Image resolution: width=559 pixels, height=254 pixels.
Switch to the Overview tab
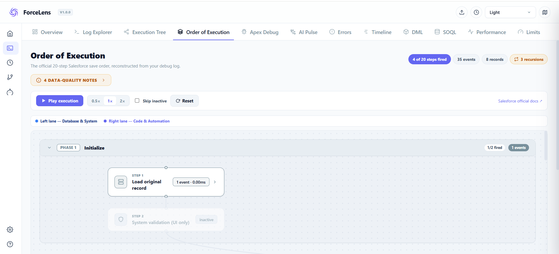click(x=47, y=32)
